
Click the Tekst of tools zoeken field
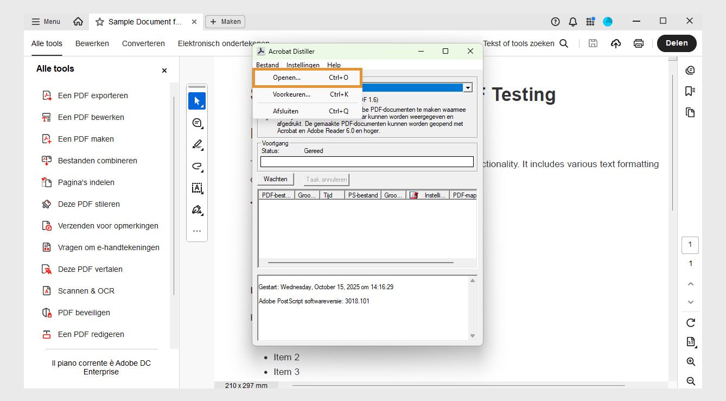(x=519, y=43)
